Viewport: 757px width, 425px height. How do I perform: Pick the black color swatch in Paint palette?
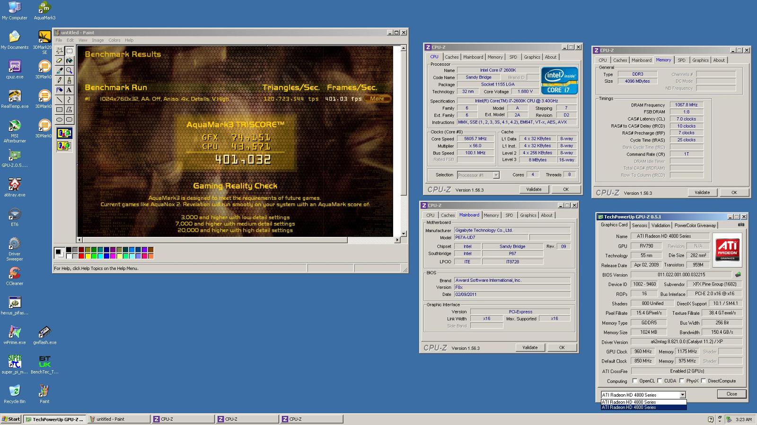click(x=69, y=250)
